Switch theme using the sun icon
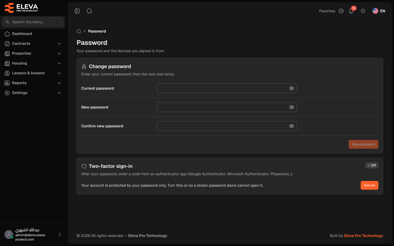 pos(363,11)
